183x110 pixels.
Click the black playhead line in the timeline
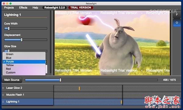click(x=123, y=95)
